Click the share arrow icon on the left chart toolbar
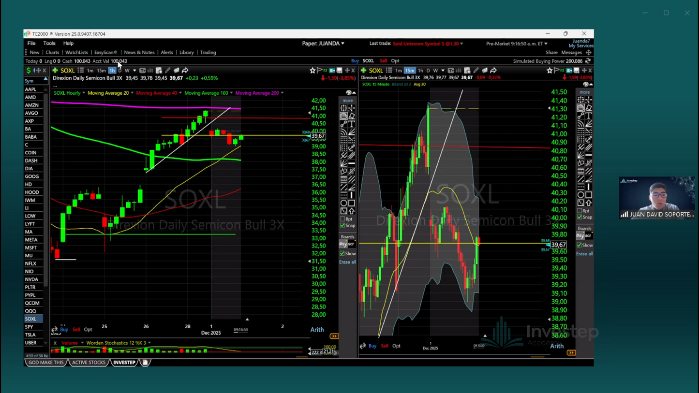This screenshot has height=393, width=699. pyautogui.click(x=185, y=71)
